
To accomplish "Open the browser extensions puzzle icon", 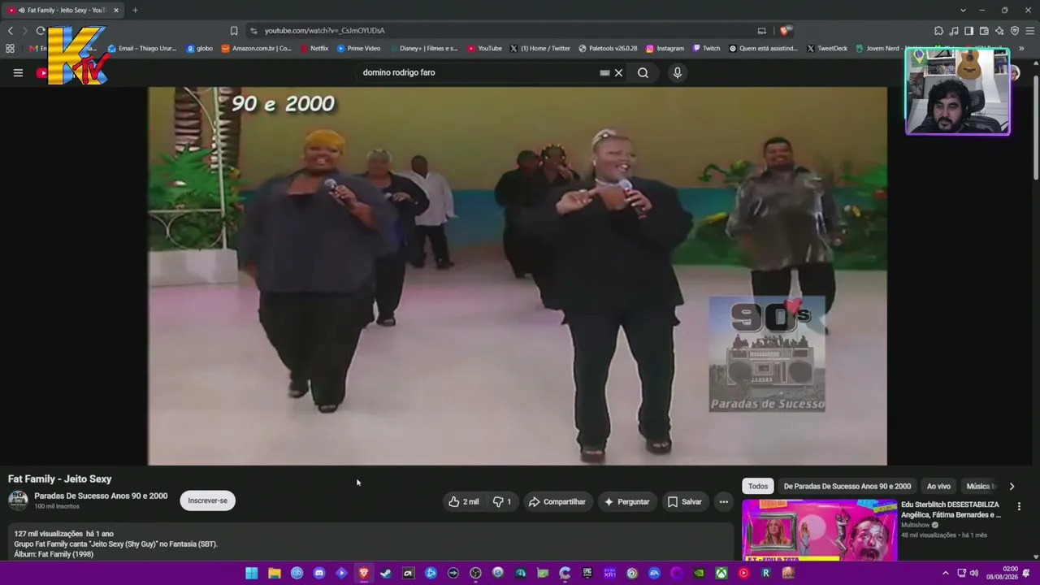I will coord(938,31).
